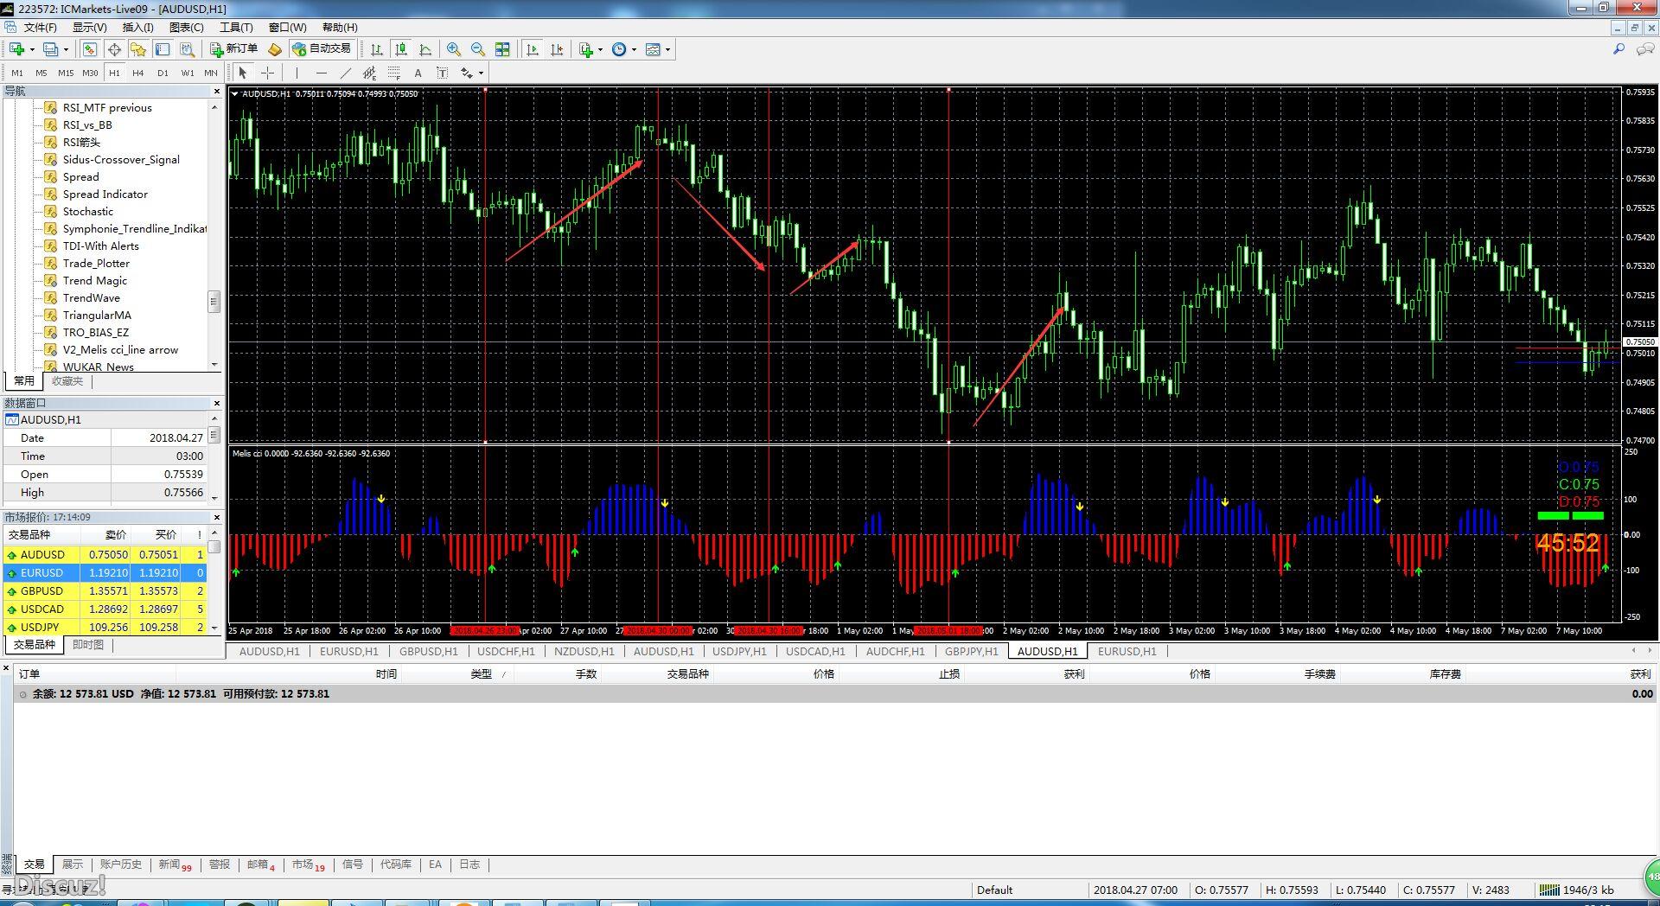Click the Templates icon
This screenshot has height=906, width=1660.
click(x=653, y=49)
